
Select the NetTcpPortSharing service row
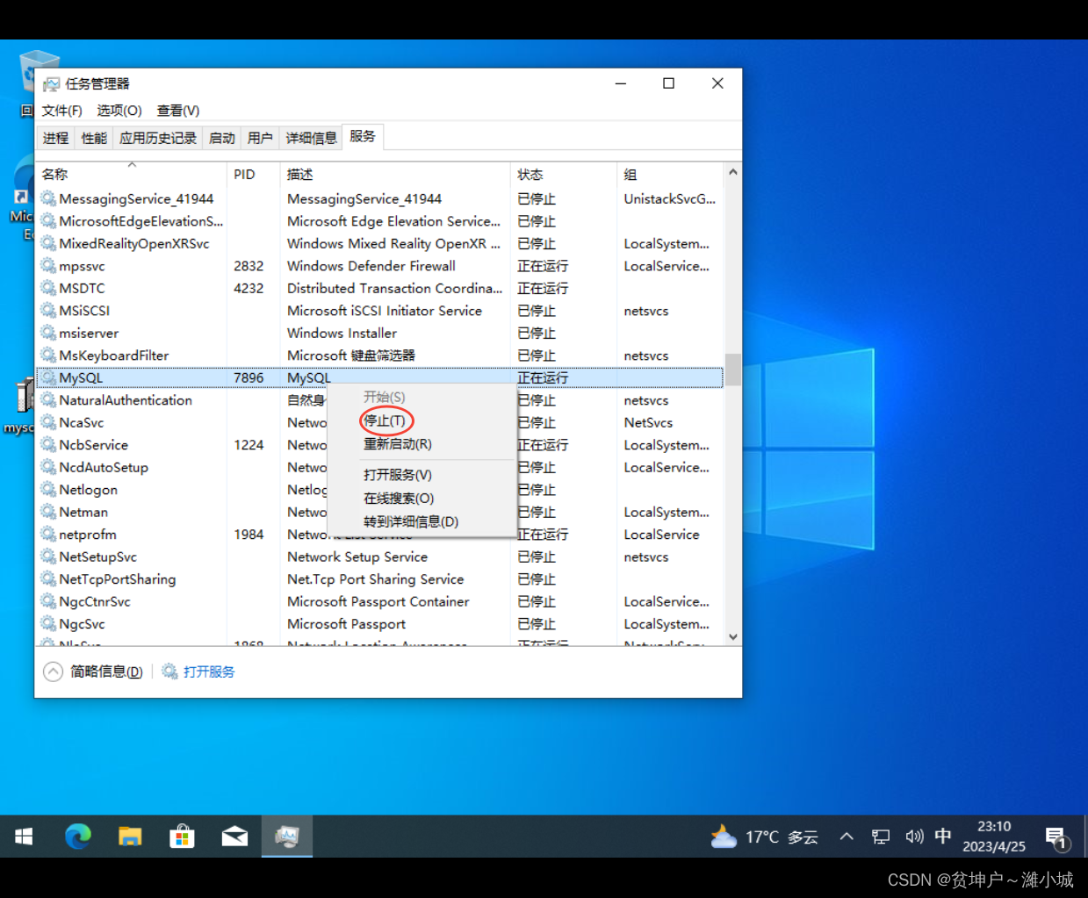[x=380, y=579]
